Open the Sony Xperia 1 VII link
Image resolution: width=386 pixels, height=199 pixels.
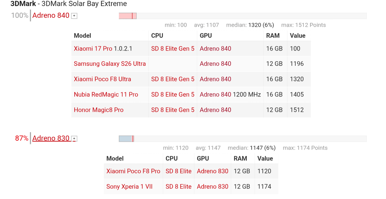coord(129,187)
